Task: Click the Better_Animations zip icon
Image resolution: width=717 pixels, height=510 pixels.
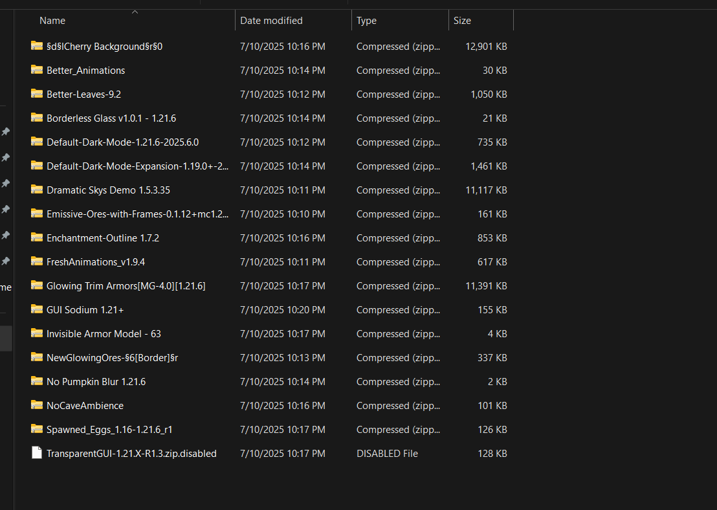Action: point(37,69)
